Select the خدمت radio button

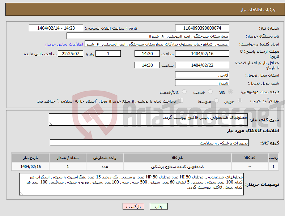pyautogui.click(x=210, y=92)
